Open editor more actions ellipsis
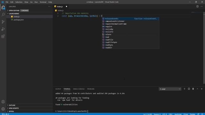Screen dimensions: 205x115 click(x=201, y=6)
